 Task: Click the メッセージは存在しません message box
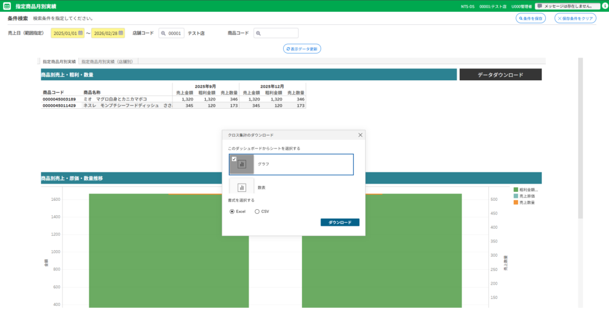[567, 6]
